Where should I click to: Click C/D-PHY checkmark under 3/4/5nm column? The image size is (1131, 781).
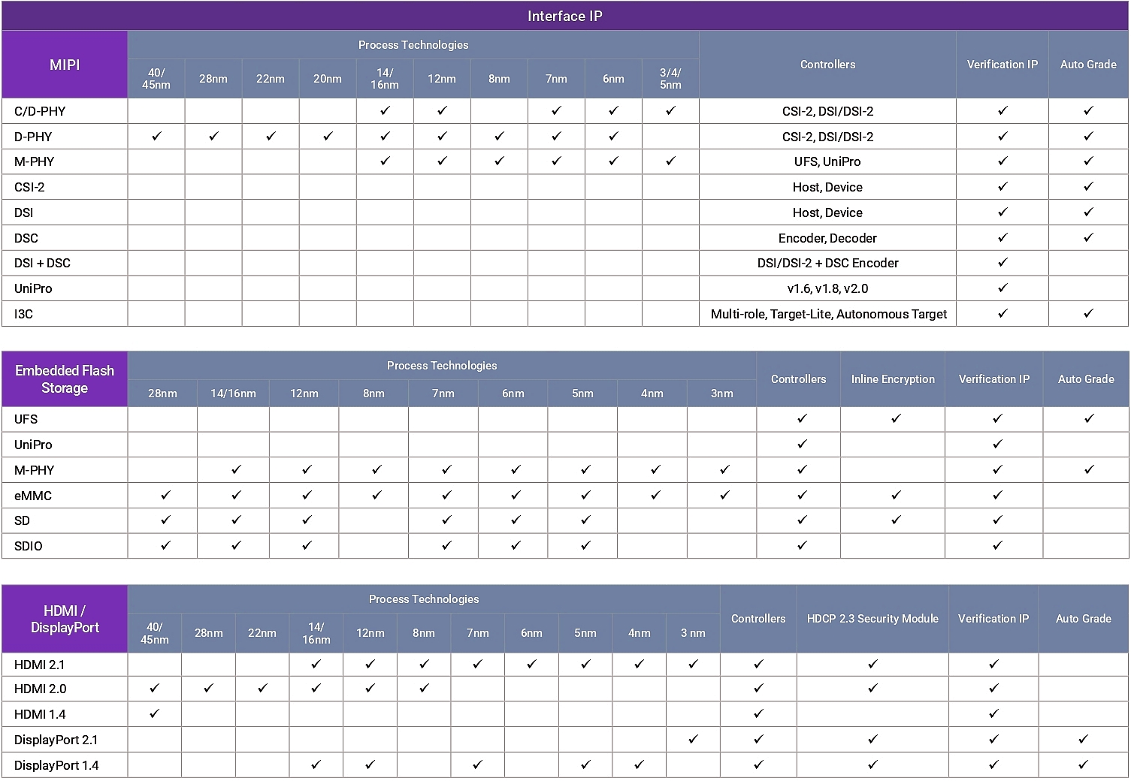tap(670, 110)
